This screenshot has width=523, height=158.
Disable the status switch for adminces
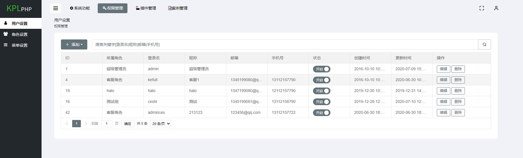click(x=322, y=113)
